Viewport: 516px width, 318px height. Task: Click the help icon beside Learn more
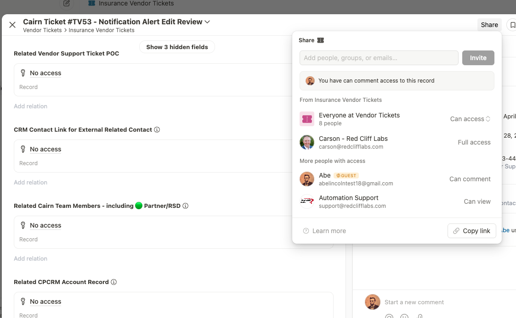[x=306, y=231]
